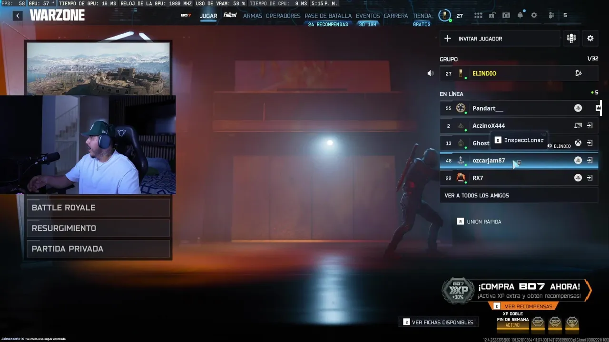Image resolution: width=609 pixels, height=342 pixels.
Task: Open the friends social icon showing 5
Action: coord(551,15)
